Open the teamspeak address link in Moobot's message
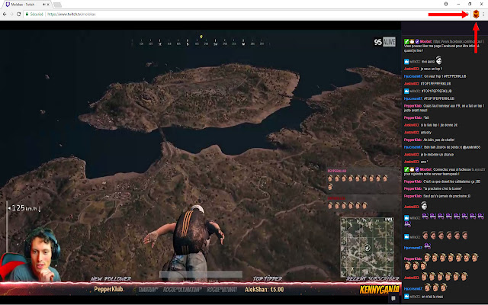 click(479, 169)
